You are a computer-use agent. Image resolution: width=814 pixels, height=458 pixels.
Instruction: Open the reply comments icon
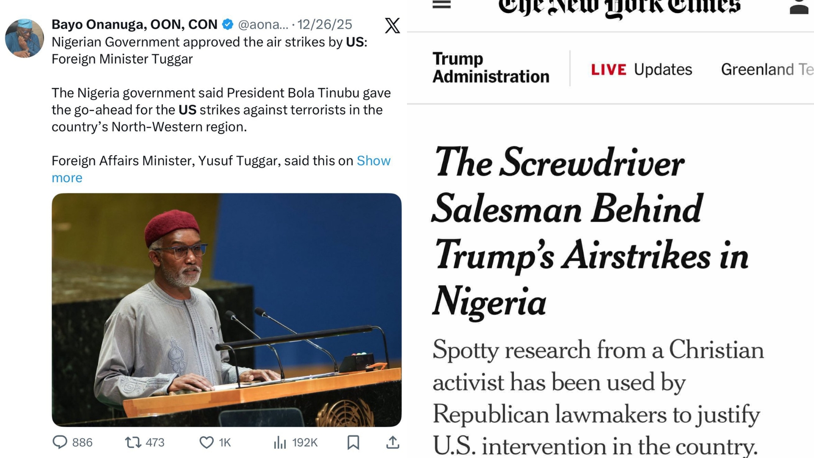[x=60, y=442]
